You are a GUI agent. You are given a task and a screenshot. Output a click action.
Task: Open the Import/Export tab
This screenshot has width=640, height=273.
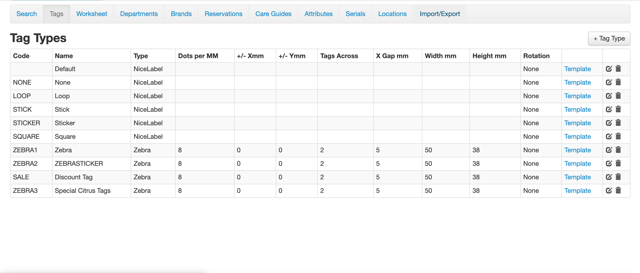[440, 14]
